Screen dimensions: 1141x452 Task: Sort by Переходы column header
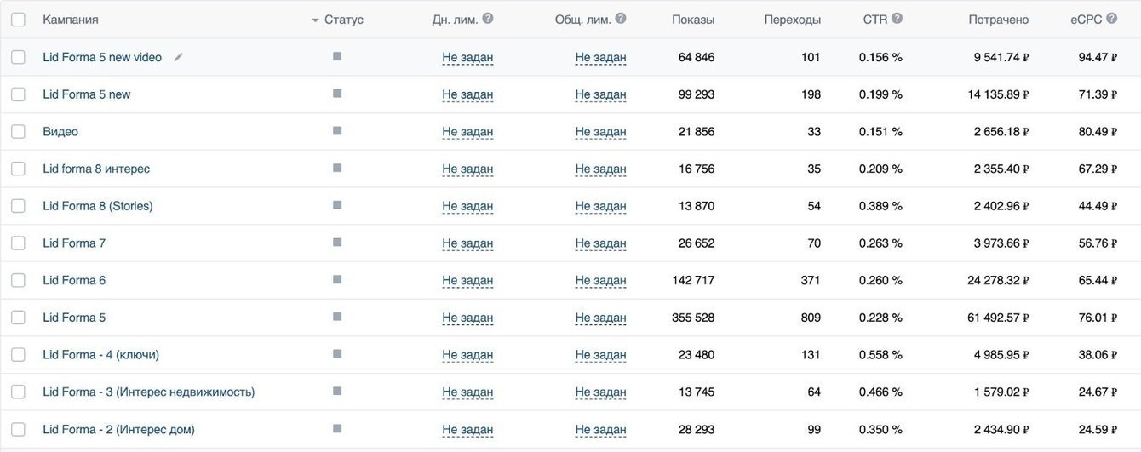pos(792,20)
